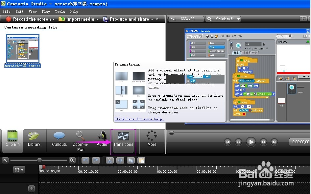This screenshot has height=194, width=311.
Task: Click the Import media button
Action: click(76, 19)
